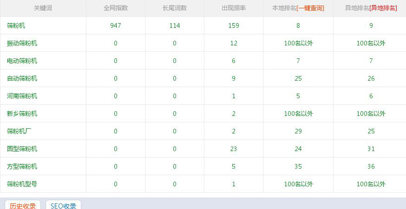
Task: Switch to the 历史收录 tab
Action: pyautogui.click(x=23, y=206)
